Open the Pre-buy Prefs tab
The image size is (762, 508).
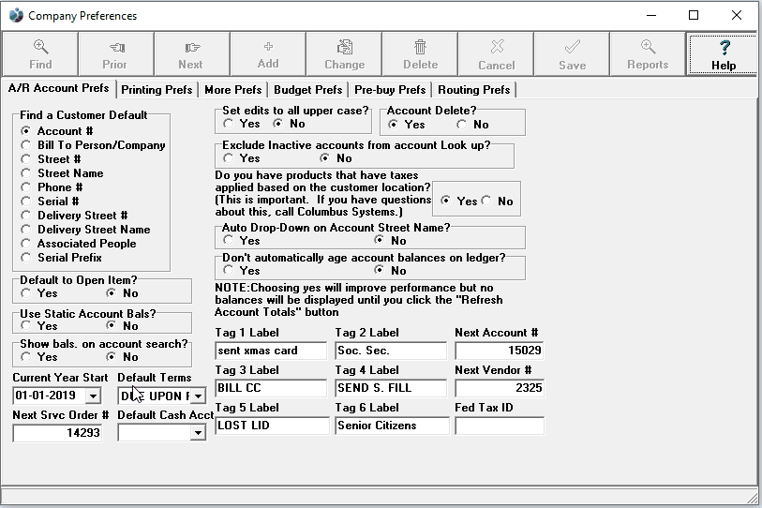tap(390, 90)
